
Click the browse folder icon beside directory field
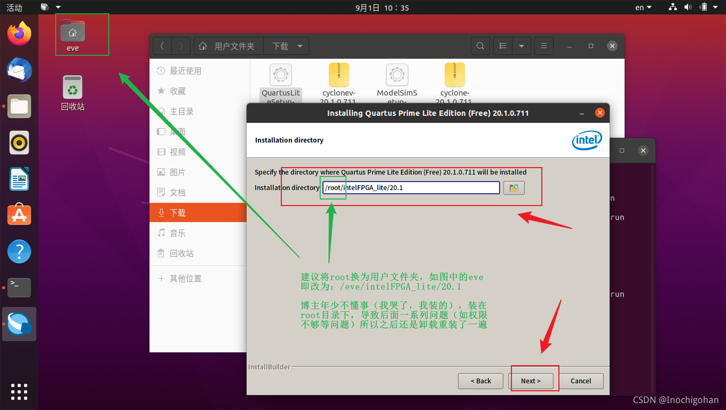pos(514,188)
